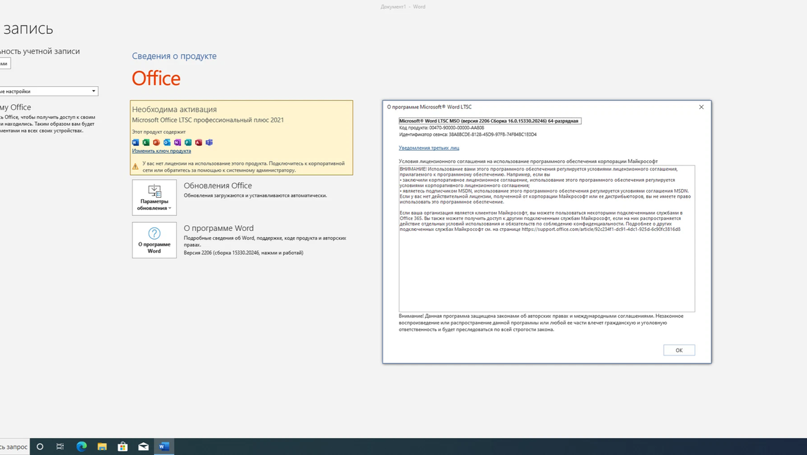Screen dimensions: 807x455
Task: Click inside the license agreement text box
Action: click(x=547, y=238)
